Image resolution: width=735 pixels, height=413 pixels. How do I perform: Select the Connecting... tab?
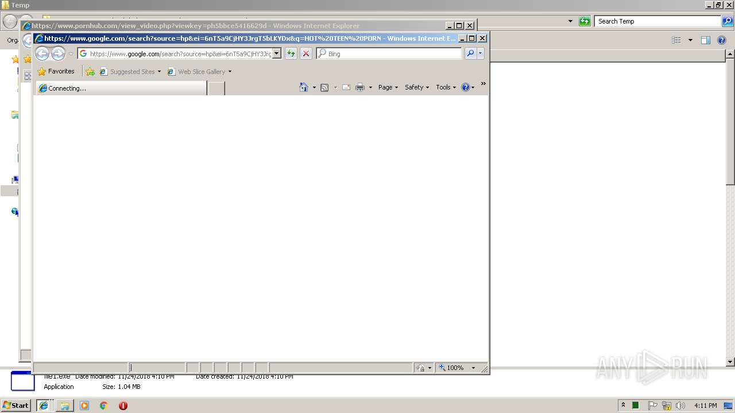pos(121,88)
